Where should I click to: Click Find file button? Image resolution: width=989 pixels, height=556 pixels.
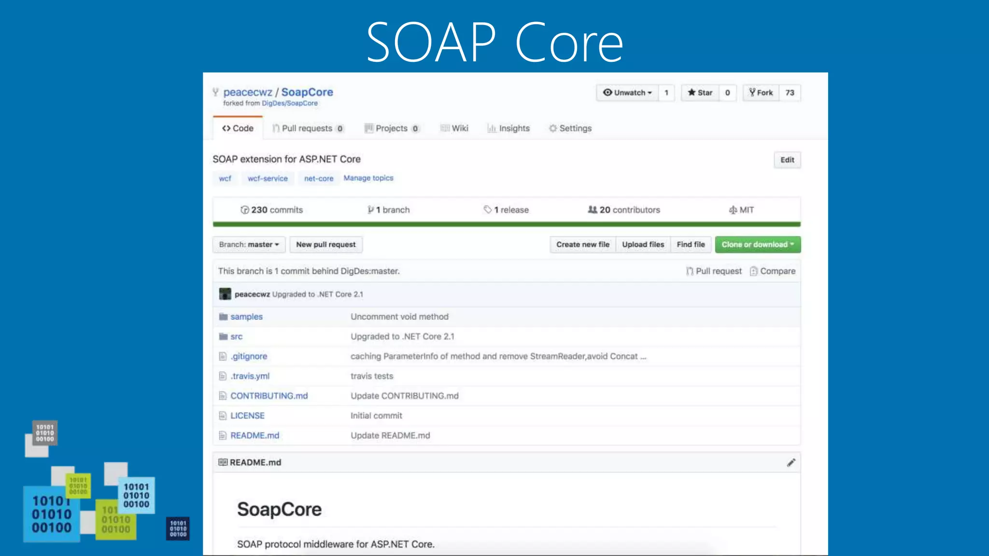(691, 245)
